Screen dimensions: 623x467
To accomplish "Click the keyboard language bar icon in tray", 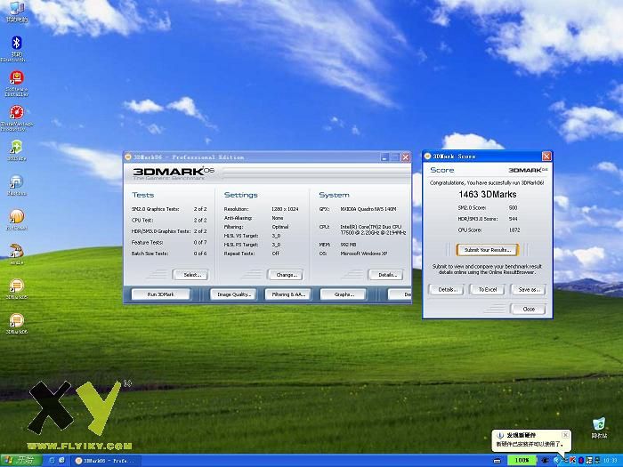I will 497,461.
